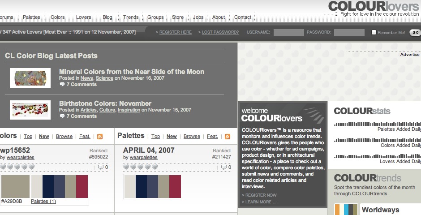Open the Colors navigation menu item
Image resolution: width=421 pixels, height=215 pixels.
pos(58,17)
